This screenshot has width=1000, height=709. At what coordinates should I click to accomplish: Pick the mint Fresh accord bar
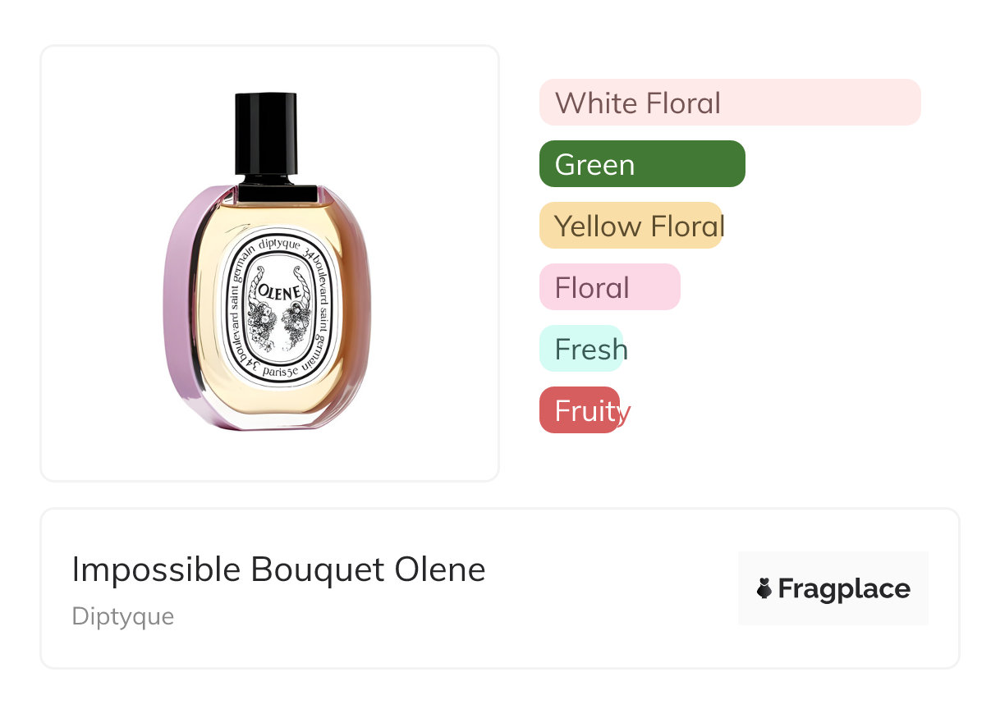[580, 349]
